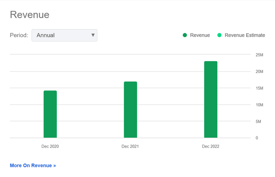Open the More On Revenue link

[33, 165]
